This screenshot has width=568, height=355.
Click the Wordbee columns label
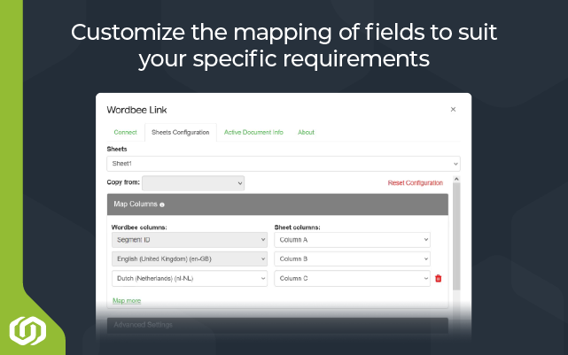(139, 228)
